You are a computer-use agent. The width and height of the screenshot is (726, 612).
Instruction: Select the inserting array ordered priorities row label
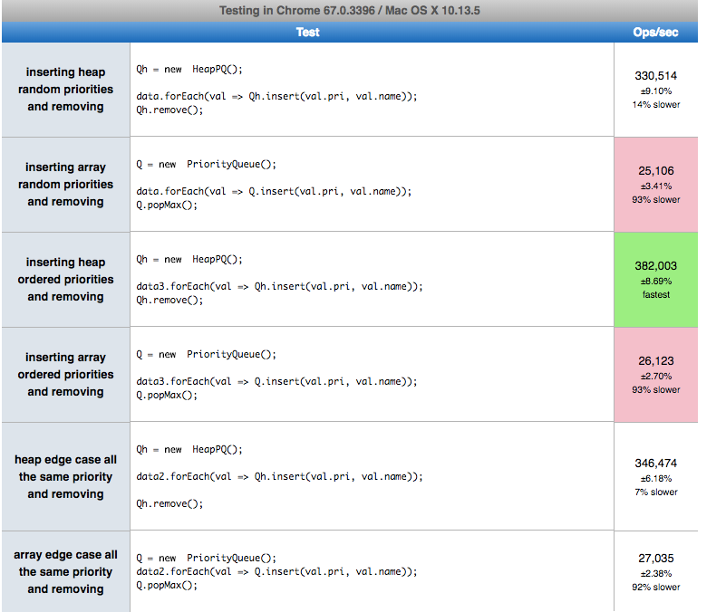pos(65,374)
